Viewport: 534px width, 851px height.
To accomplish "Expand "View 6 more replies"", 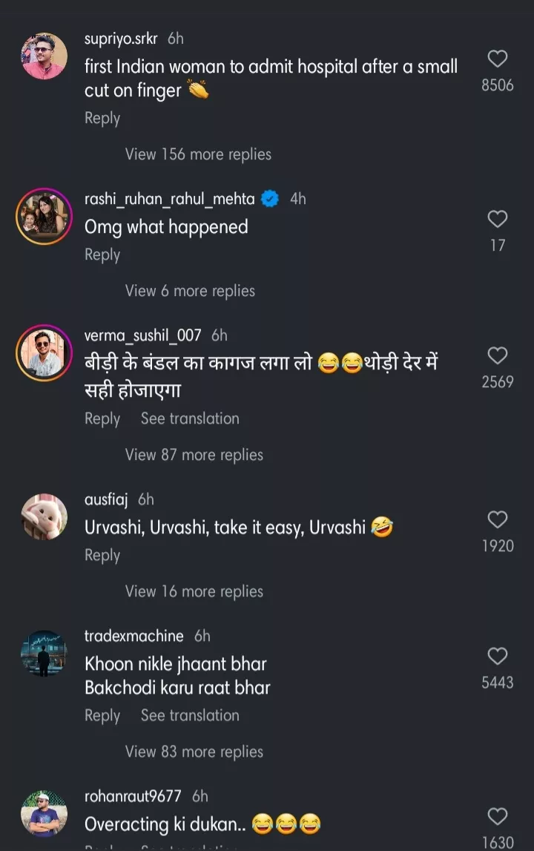I will [190, 291].
